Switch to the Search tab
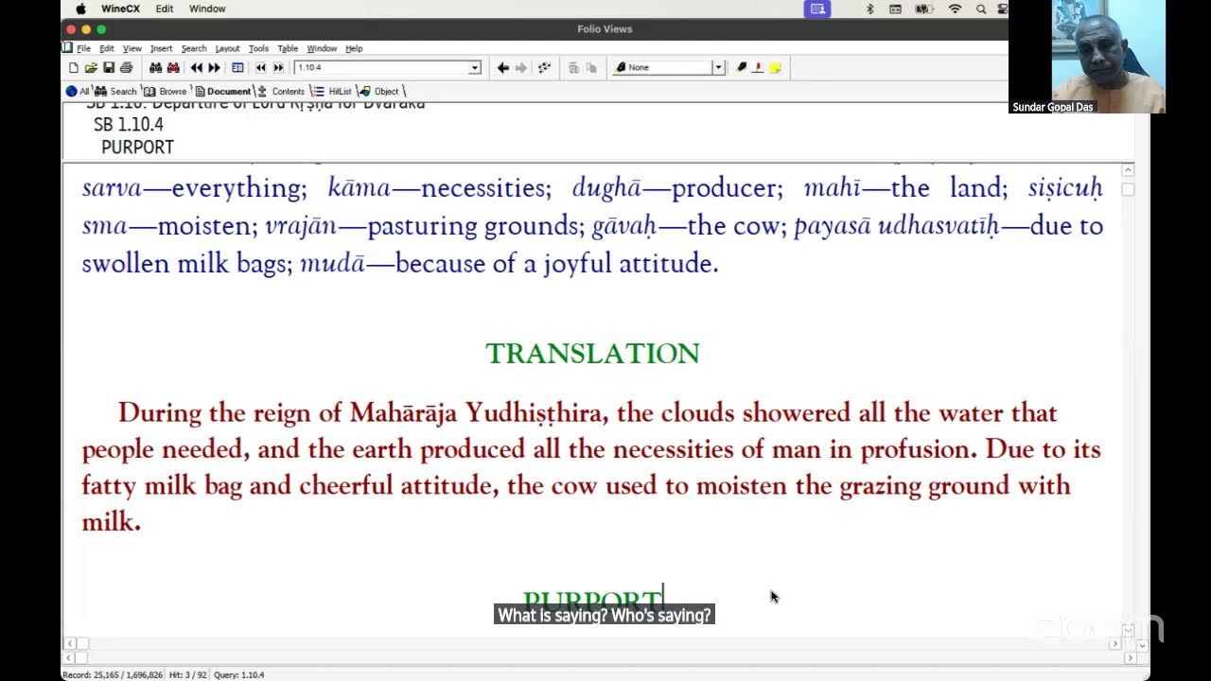The height and width of the screenshot is (681, 1211). [115, 92]
